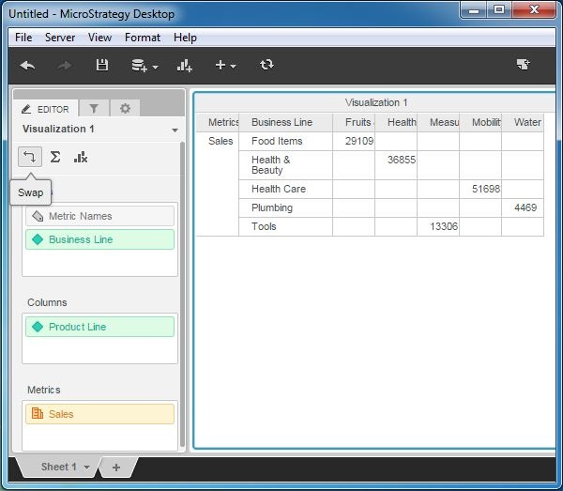Click the top-right toolbar share icon
The width and height of the screenshot is (563, 491).
[523, 65]
